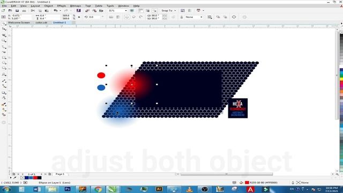
Task: Click the blue ellipse on canvas
Action: pos(101,87)
